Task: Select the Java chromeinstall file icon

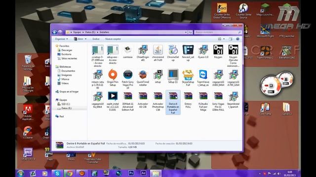Action: coord(158,53)
